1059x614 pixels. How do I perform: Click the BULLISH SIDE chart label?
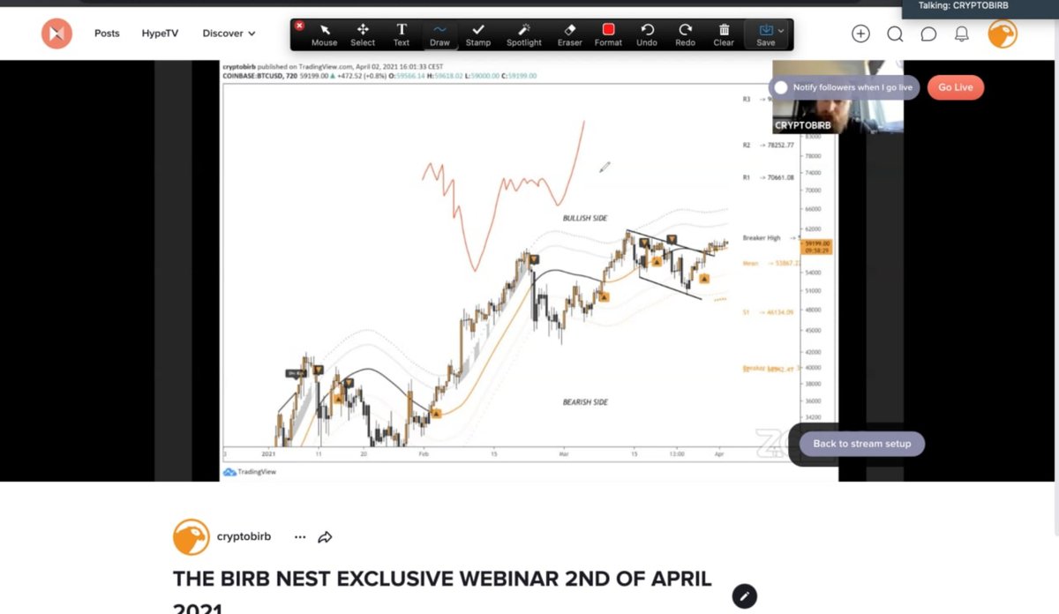[x=585, y=218]
